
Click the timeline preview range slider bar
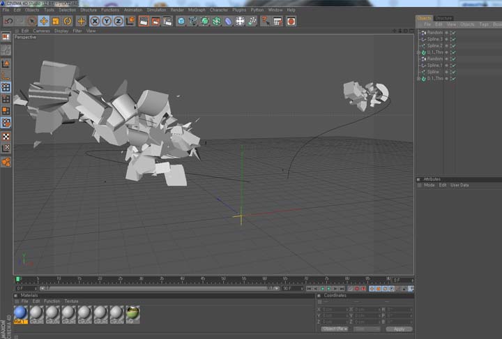point(160,289)
